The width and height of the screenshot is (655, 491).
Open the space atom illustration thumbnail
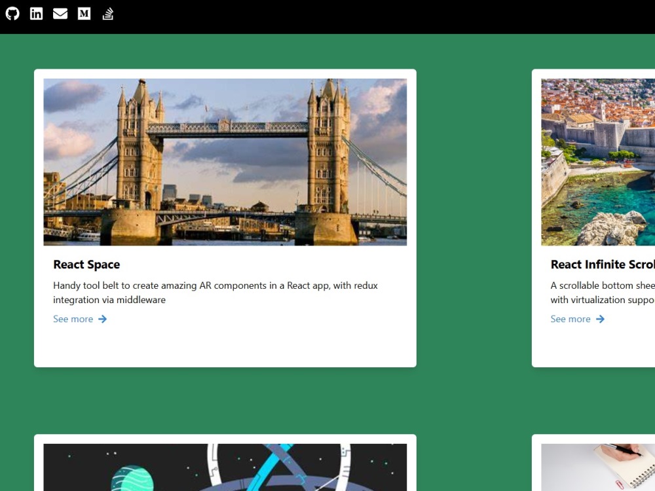225,467
